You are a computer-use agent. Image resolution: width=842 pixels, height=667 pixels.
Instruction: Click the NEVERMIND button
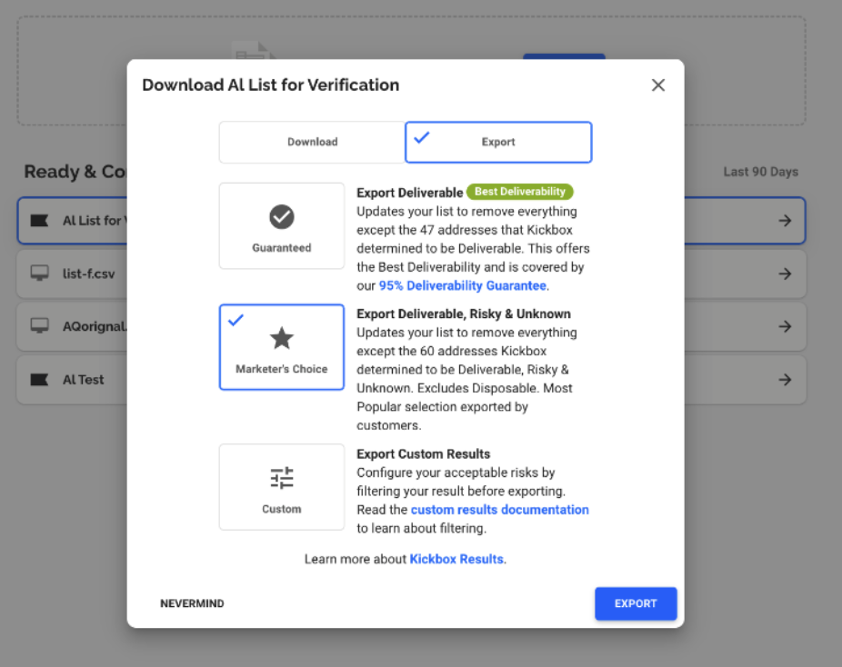tap(192, 603)
